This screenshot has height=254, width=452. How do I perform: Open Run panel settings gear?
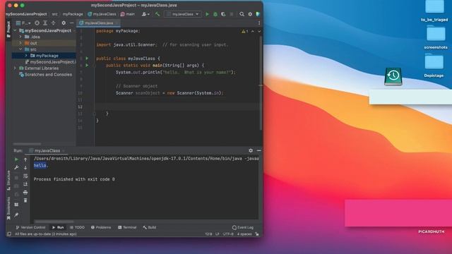[251, 150]
